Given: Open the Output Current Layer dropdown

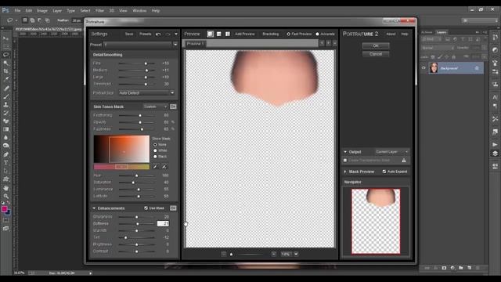Looking at the screenshot, I should (x=391, y=152).
